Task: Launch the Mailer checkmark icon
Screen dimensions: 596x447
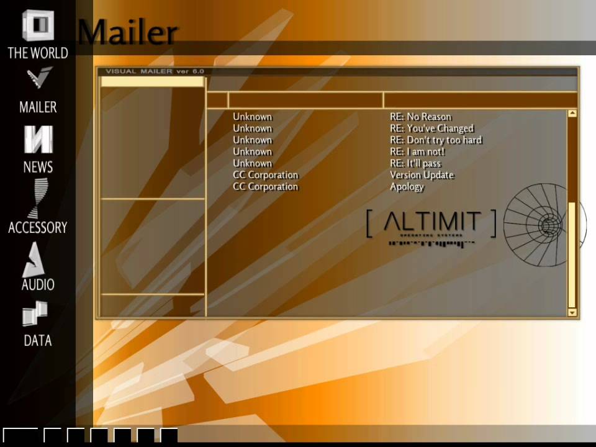Action: coord(39,78)
